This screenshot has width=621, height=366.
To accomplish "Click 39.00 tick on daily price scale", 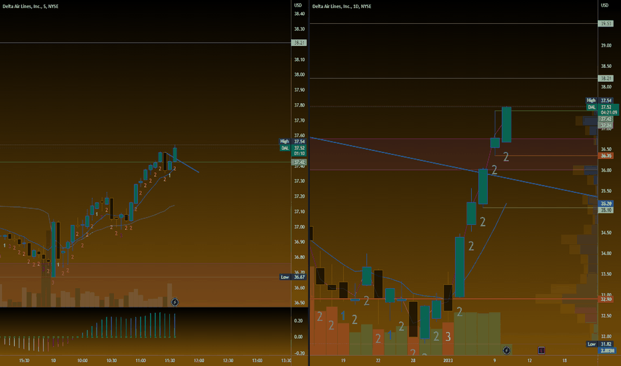I will [x=606, y=45].
